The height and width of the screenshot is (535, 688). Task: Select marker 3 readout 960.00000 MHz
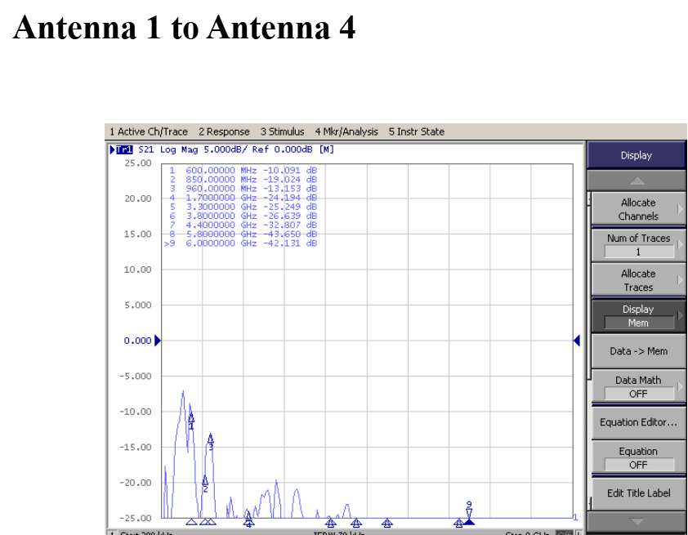(243, 189)
